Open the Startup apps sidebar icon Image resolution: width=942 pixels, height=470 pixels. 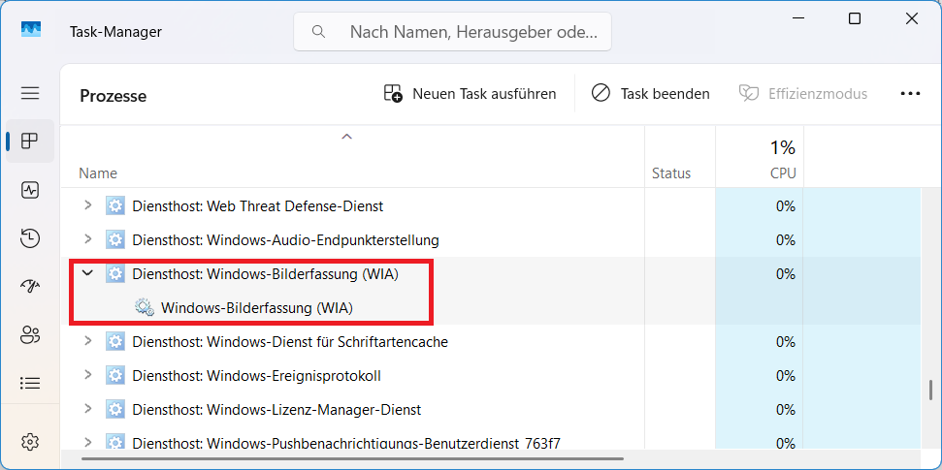30,286
